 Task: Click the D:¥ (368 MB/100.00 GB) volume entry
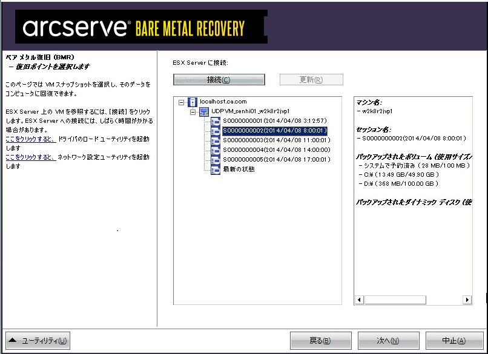[401, 183]
